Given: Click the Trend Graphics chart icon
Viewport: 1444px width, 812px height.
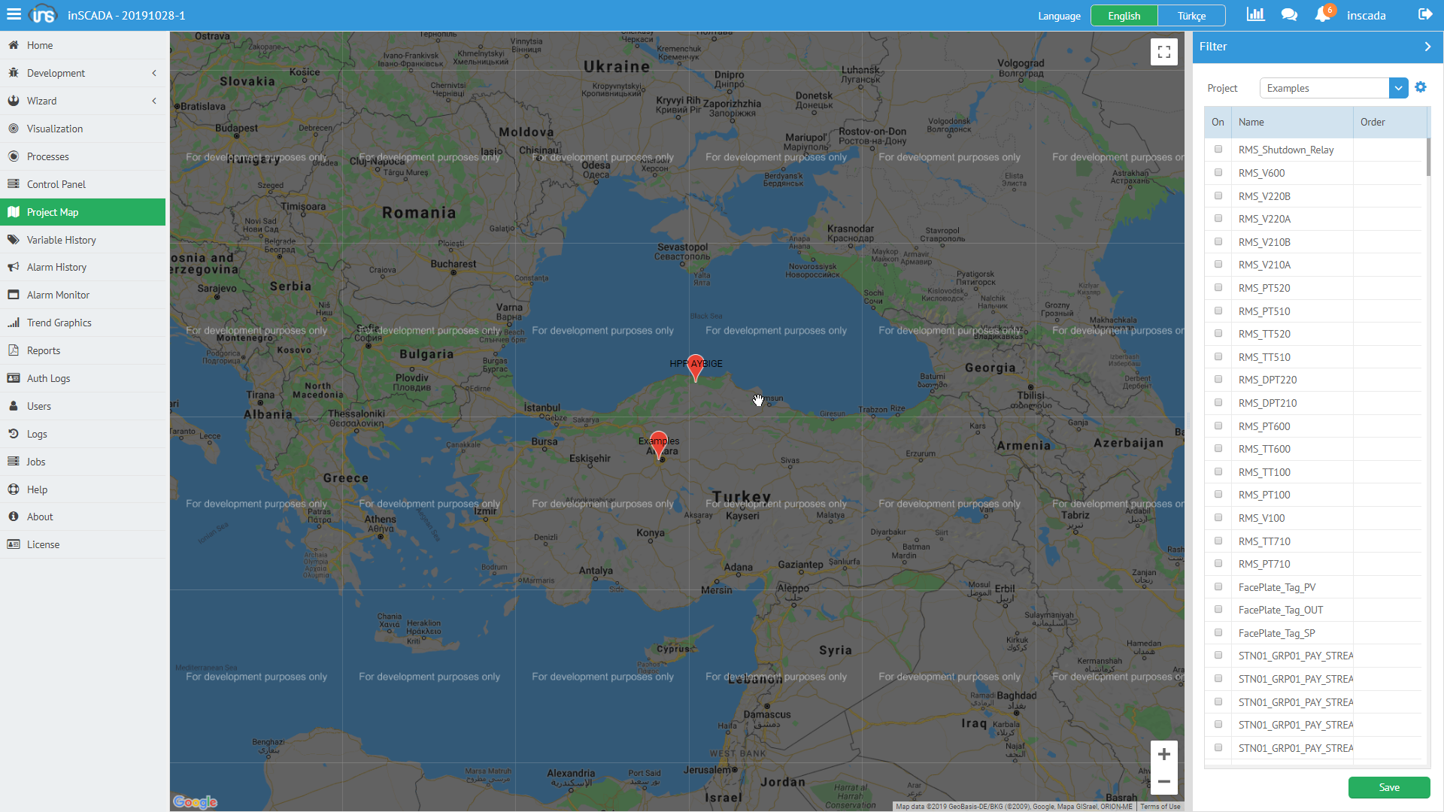Looking at the screenshot, I should [x=14, y=323].
